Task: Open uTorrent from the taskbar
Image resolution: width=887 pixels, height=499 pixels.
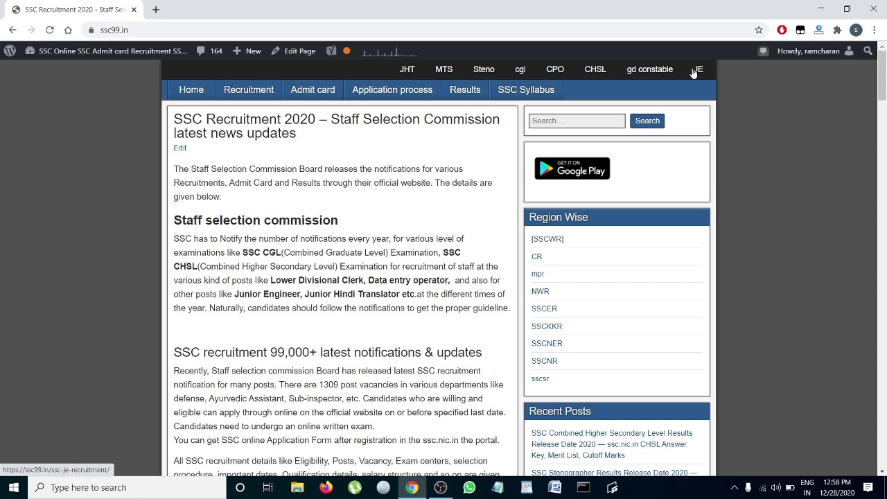Action: click(x=355, y=487)
